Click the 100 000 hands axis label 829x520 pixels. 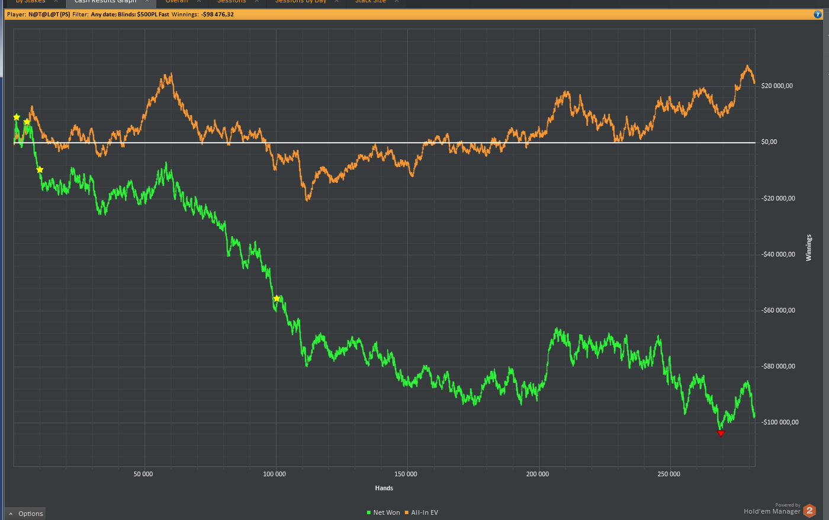pos(275,474)
